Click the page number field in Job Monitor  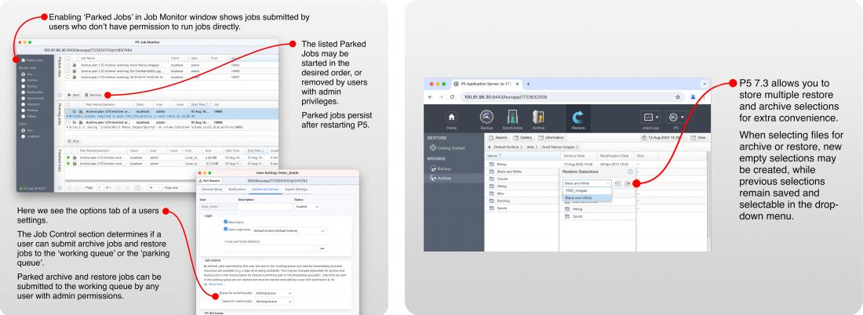100,187
